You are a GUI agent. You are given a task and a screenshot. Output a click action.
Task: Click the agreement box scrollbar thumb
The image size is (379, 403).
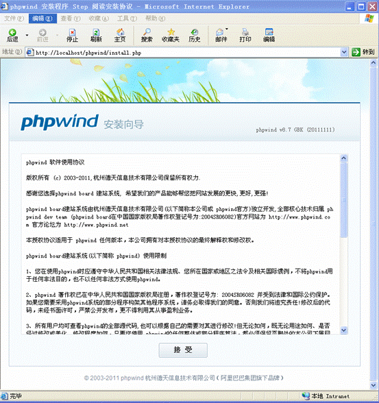point(344,200)
